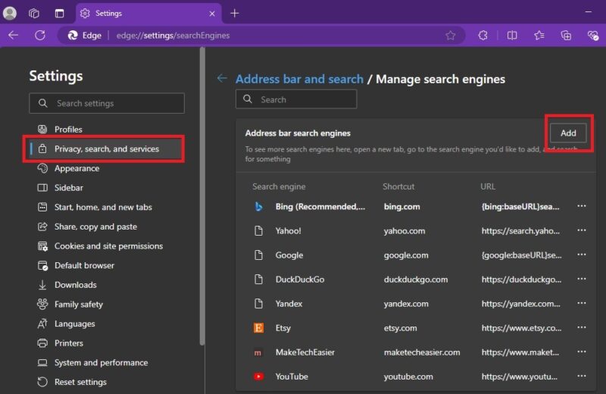Image resolution: width=606 pixels, height=394 pixels.
Task: Select the Google search engine name
Action: pos(289,255)
